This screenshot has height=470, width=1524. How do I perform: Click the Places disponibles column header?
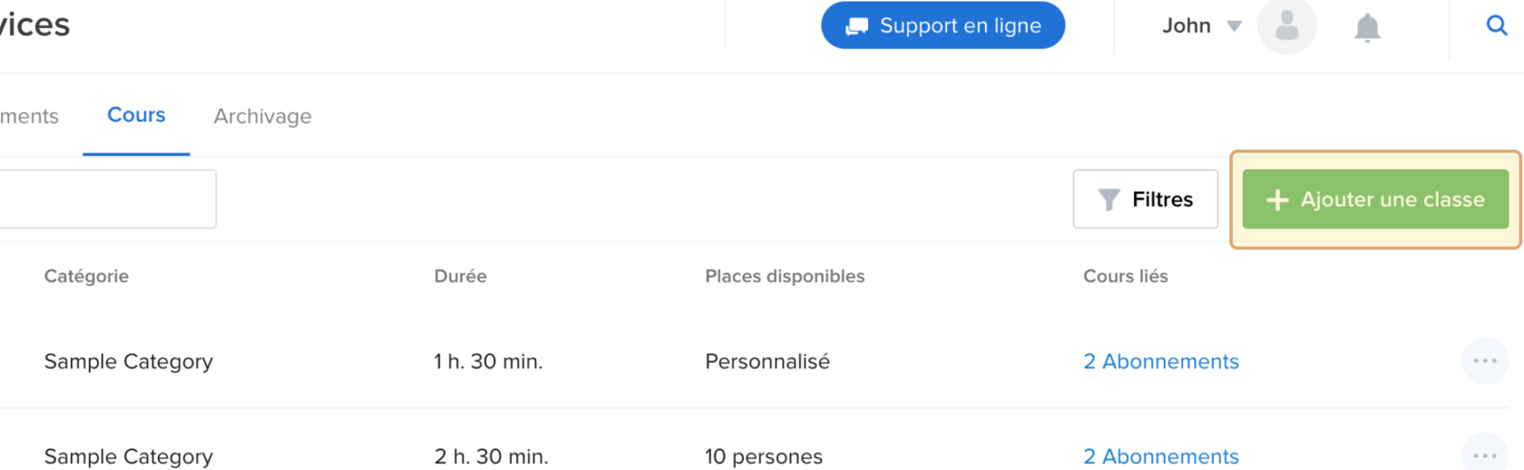785,276
